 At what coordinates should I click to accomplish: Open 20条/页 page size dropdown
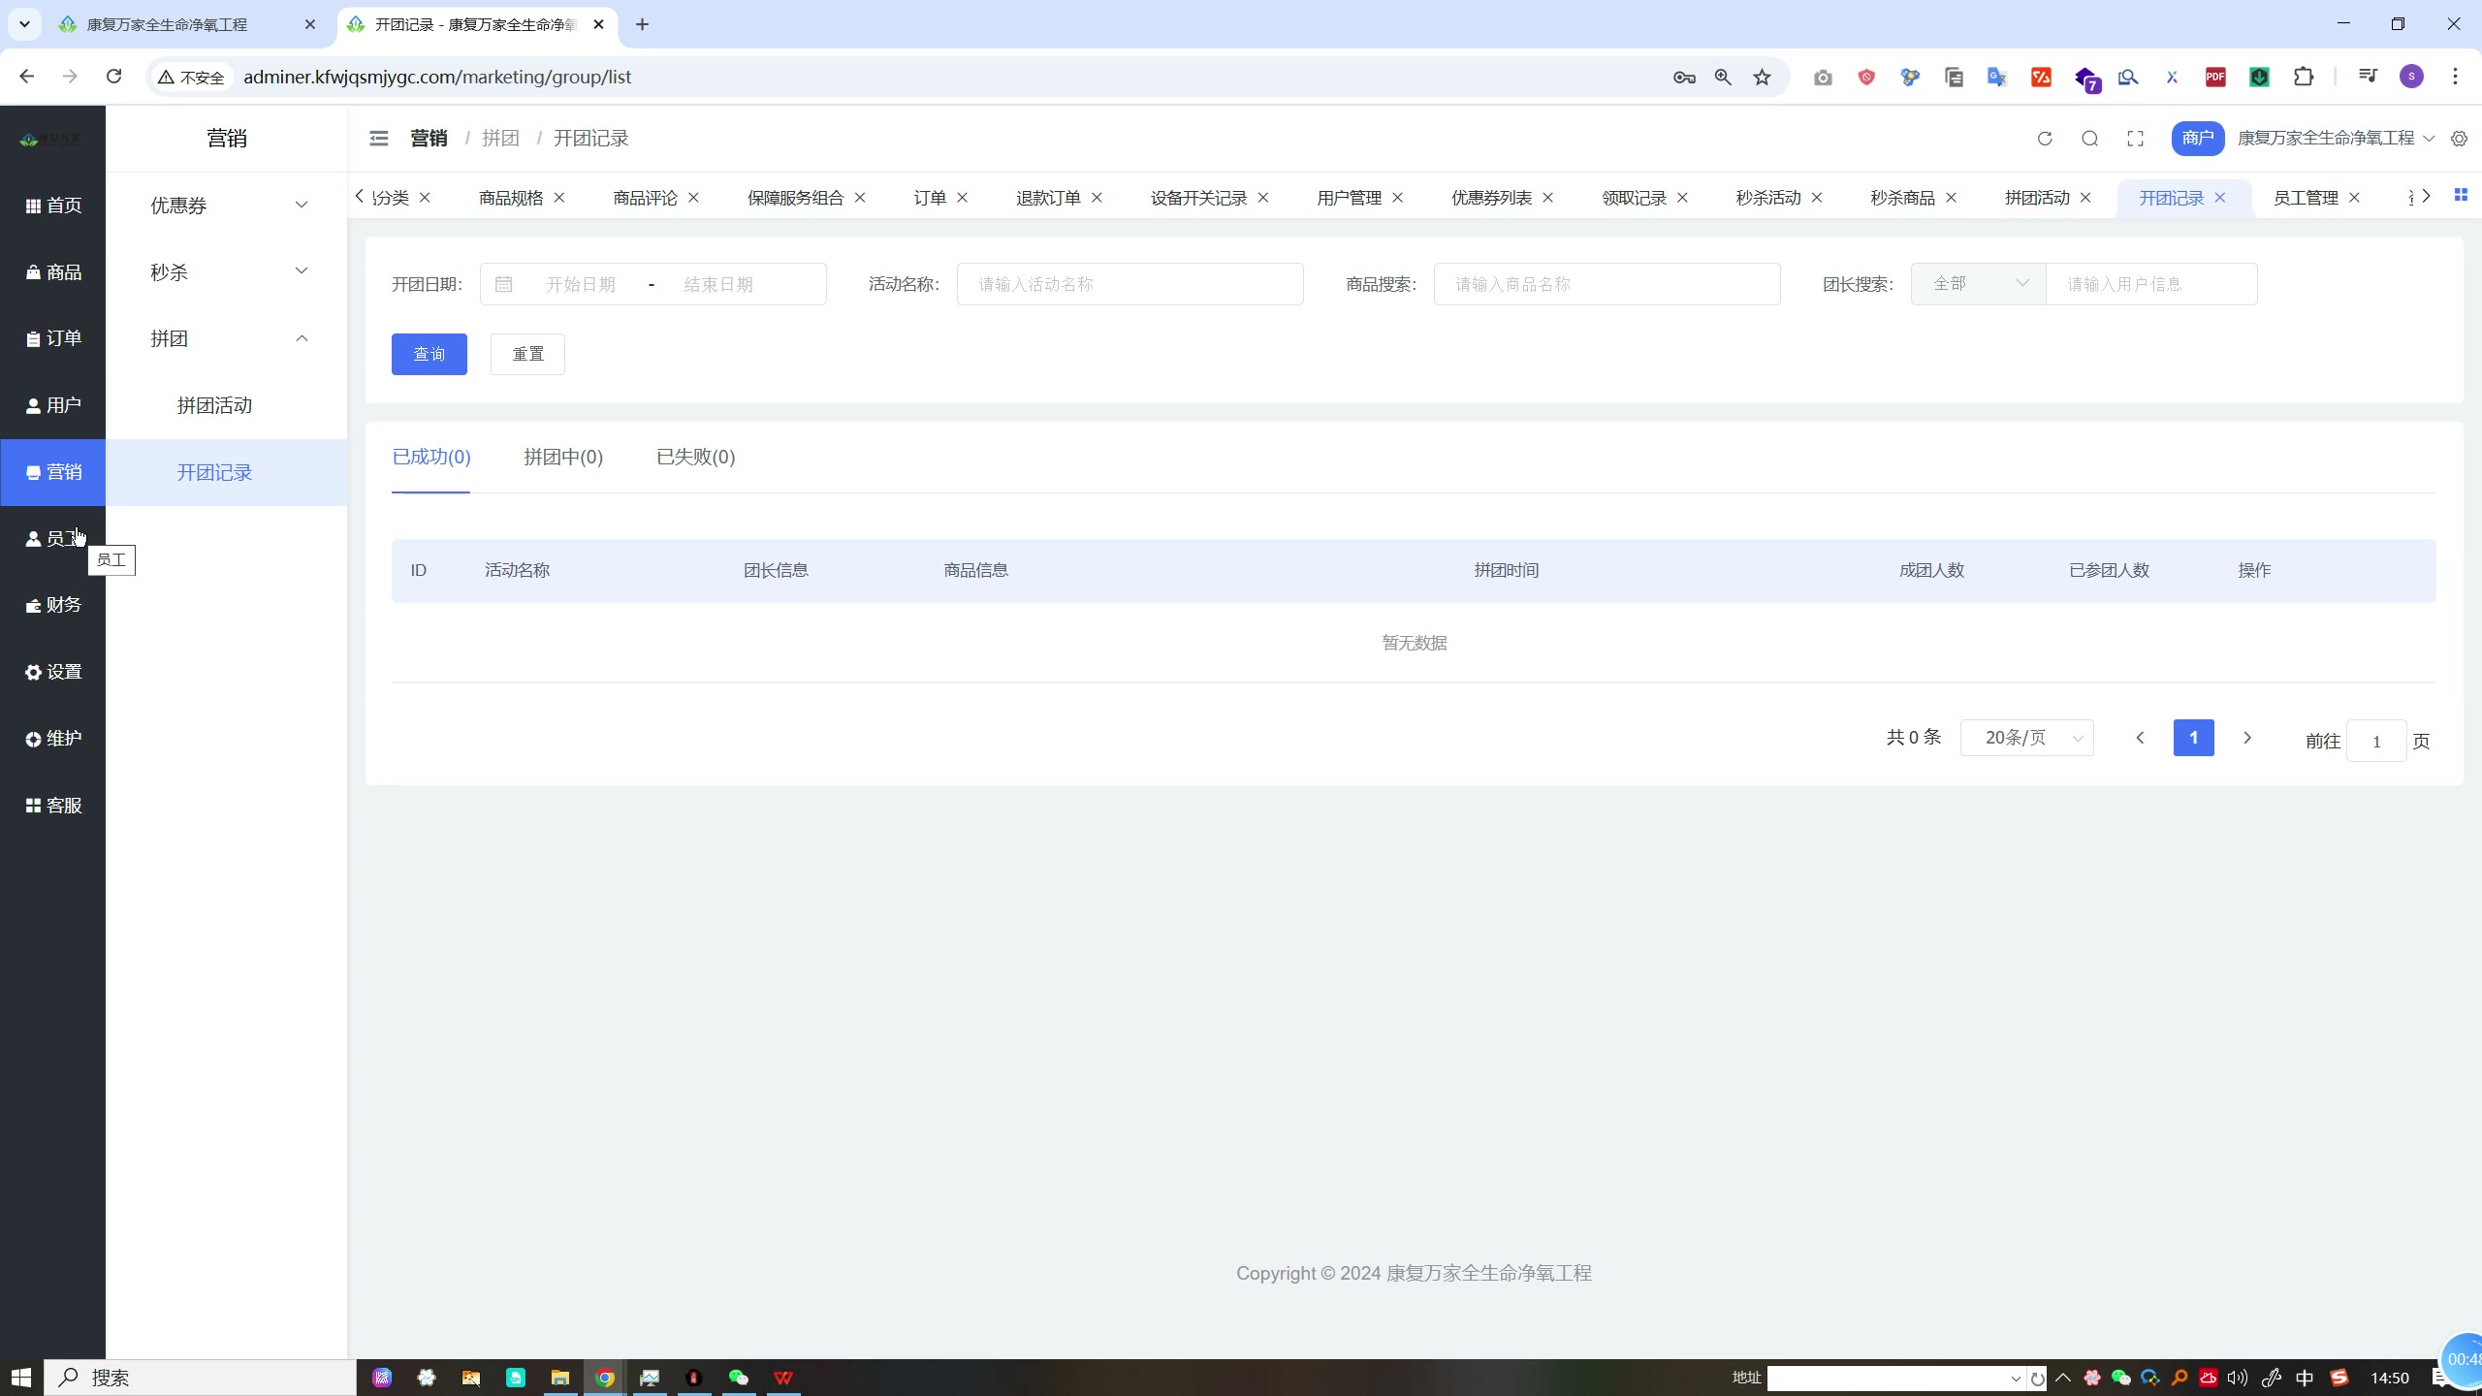coord(2027,738)
